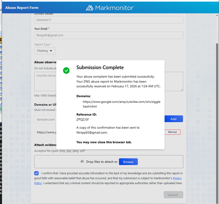Click the submitted google.com/amp URL text

coord(122,104)
